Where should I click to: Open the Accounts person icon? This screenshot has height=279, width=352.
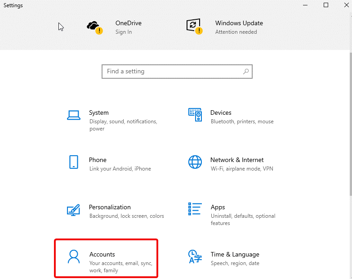tap(74, 256)
